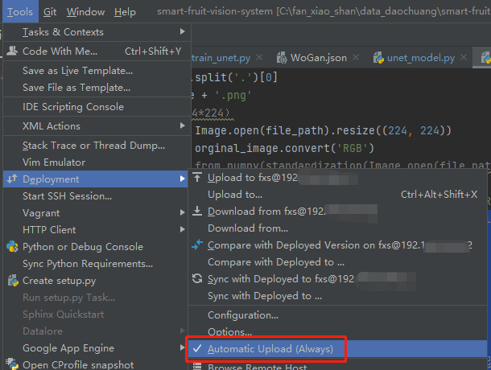Open the Help menu
Image resolution: width=491 pixels, height=370 pixels.
pyautogui.click(x=125, y=12)
